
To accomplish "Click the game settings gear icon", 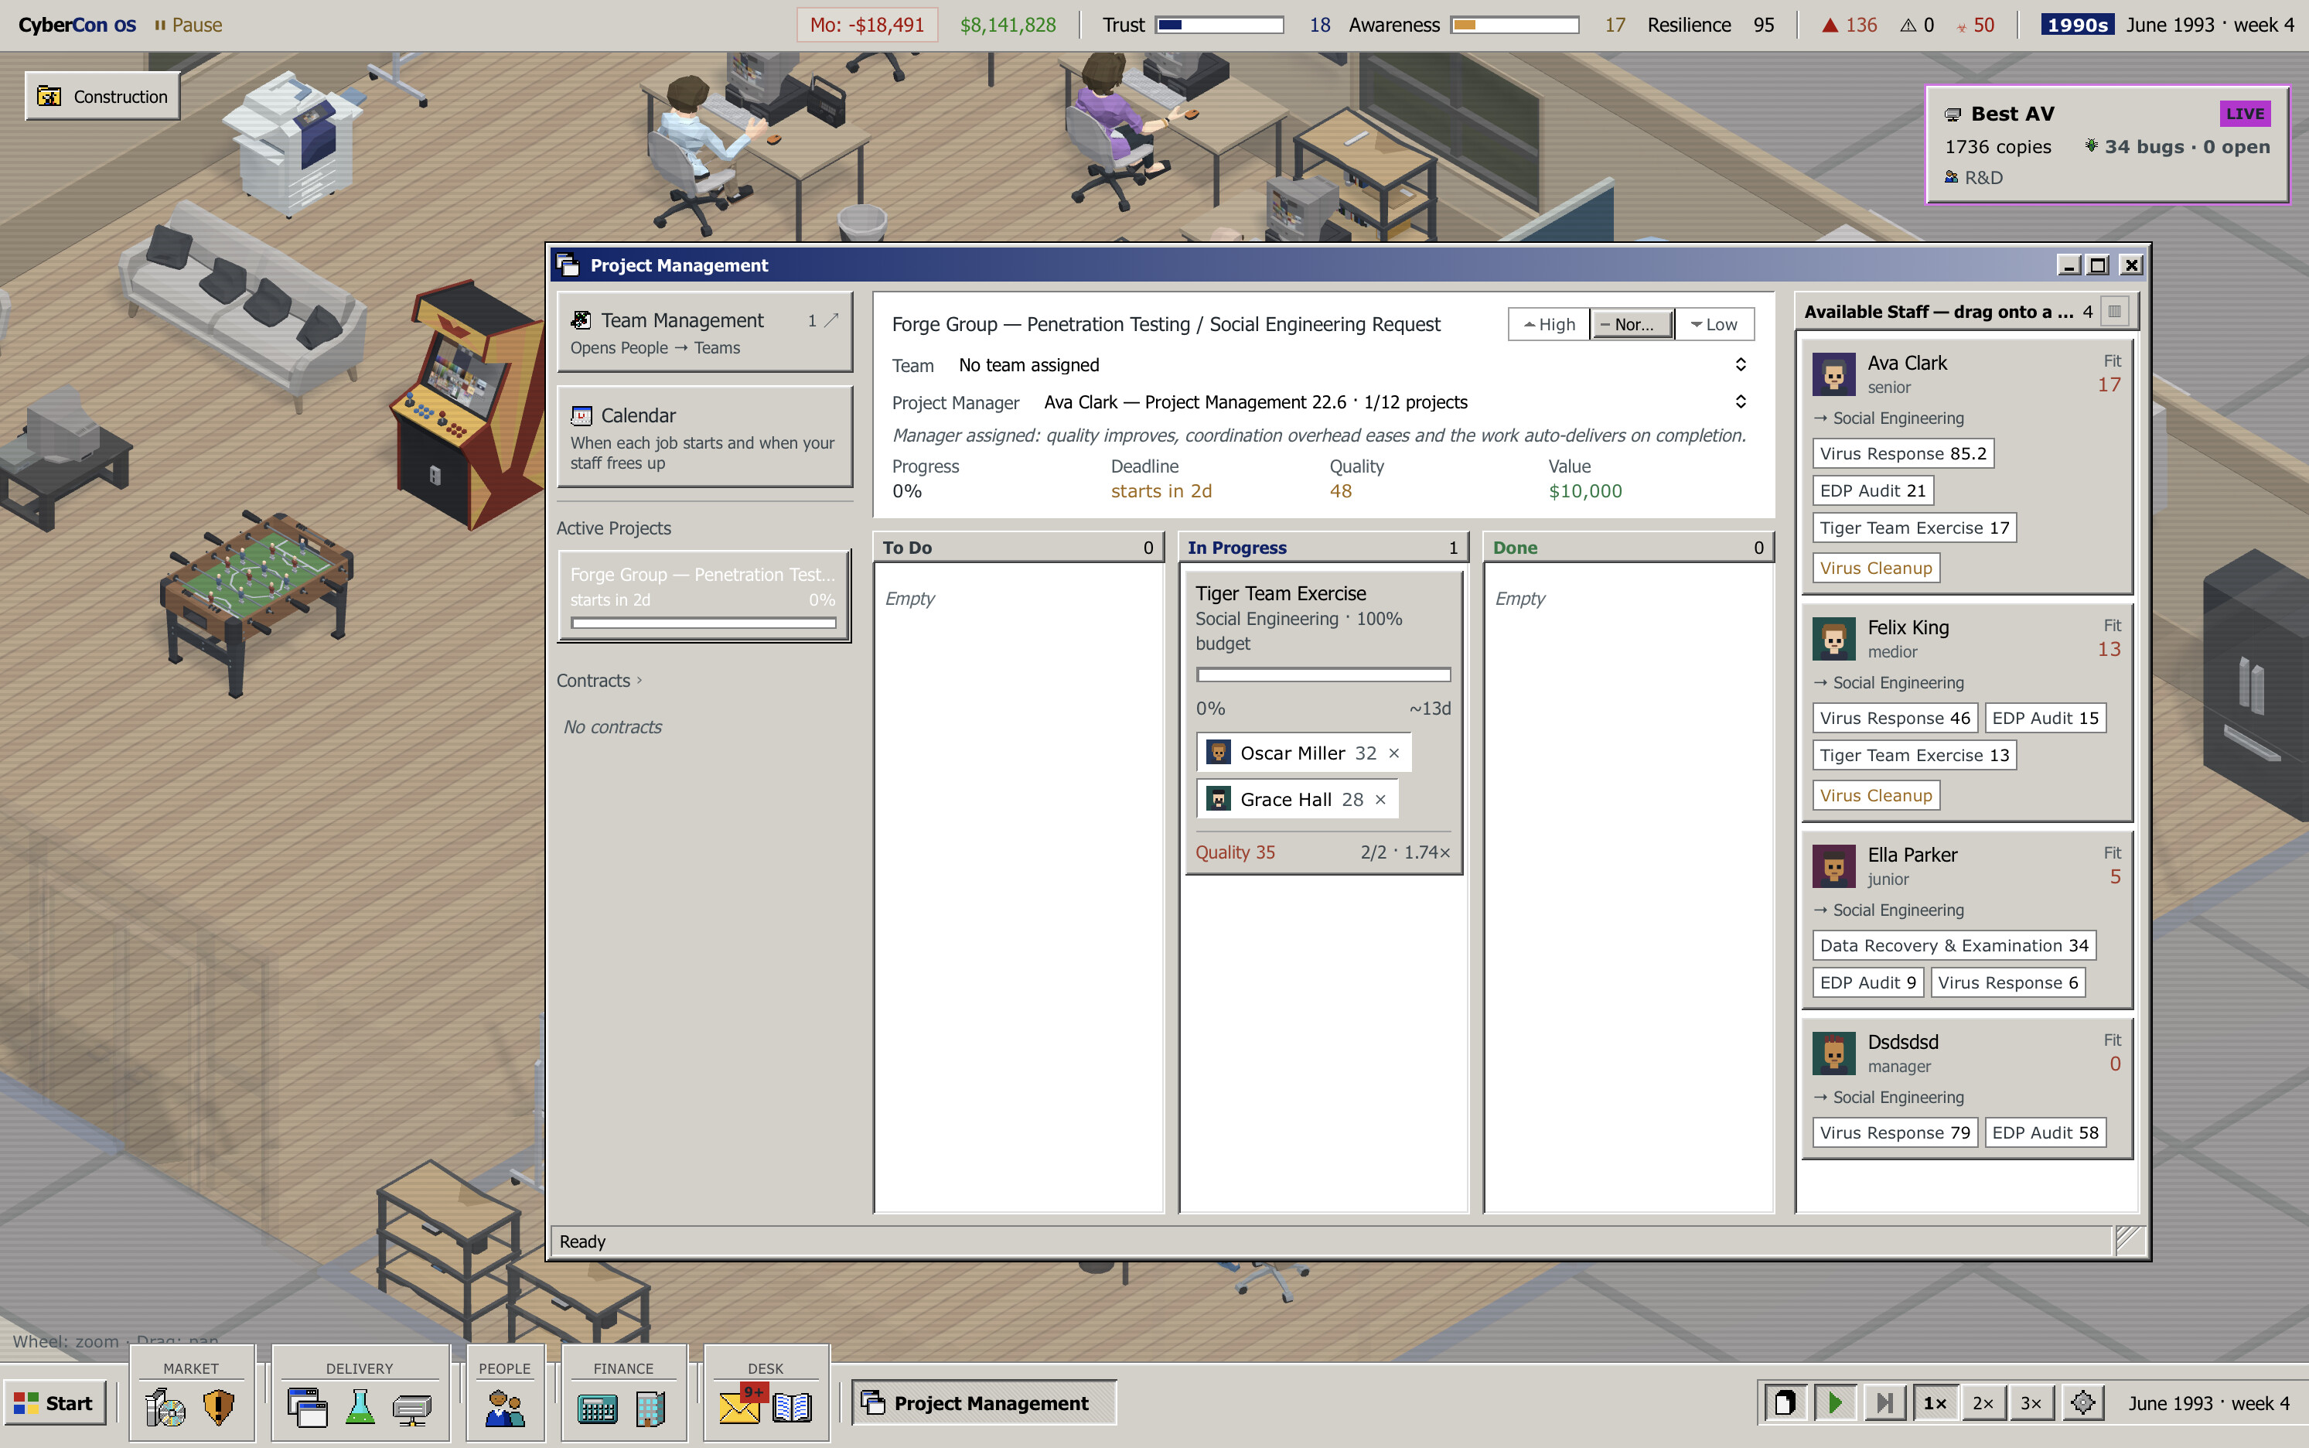I will pos(2082,1403).
